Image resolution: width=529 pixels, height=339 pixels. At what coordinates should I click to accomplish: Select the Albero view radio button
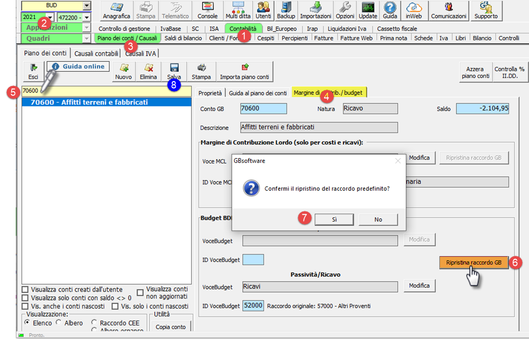pos(59,323)
